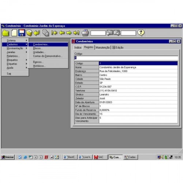The width and height of the screenshot is (183, 183).
Task: Click the previous record left arrow
Action: point(62,33)
